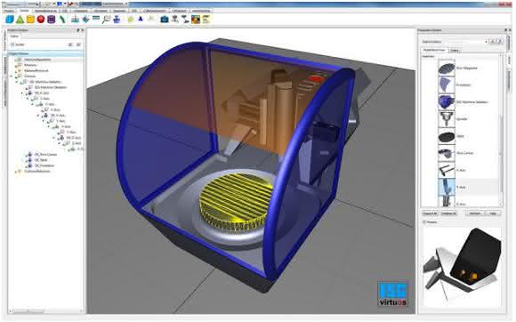
Task: Select the top highlighted tree row
Action: (x=46, y=53)
